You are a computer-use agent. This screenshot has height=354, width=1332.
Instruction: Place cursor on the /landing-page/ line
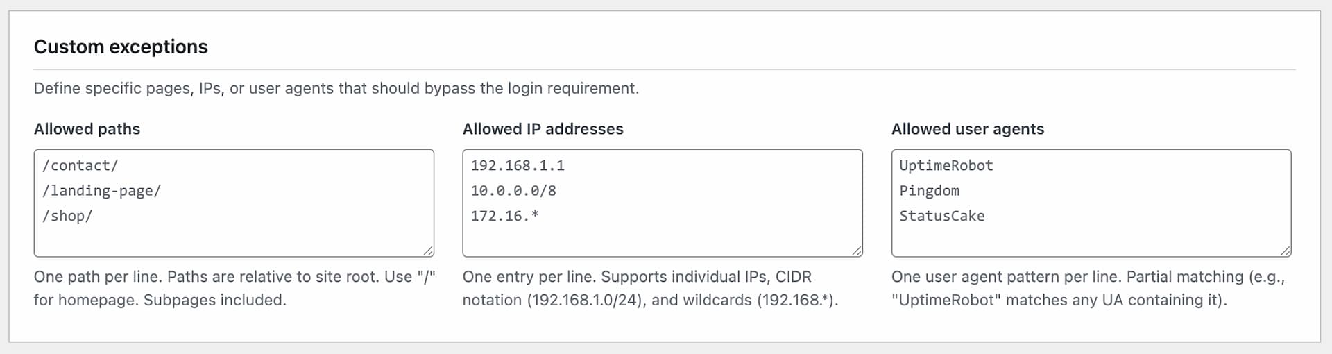pyautogui.click(x=102, y=191)
